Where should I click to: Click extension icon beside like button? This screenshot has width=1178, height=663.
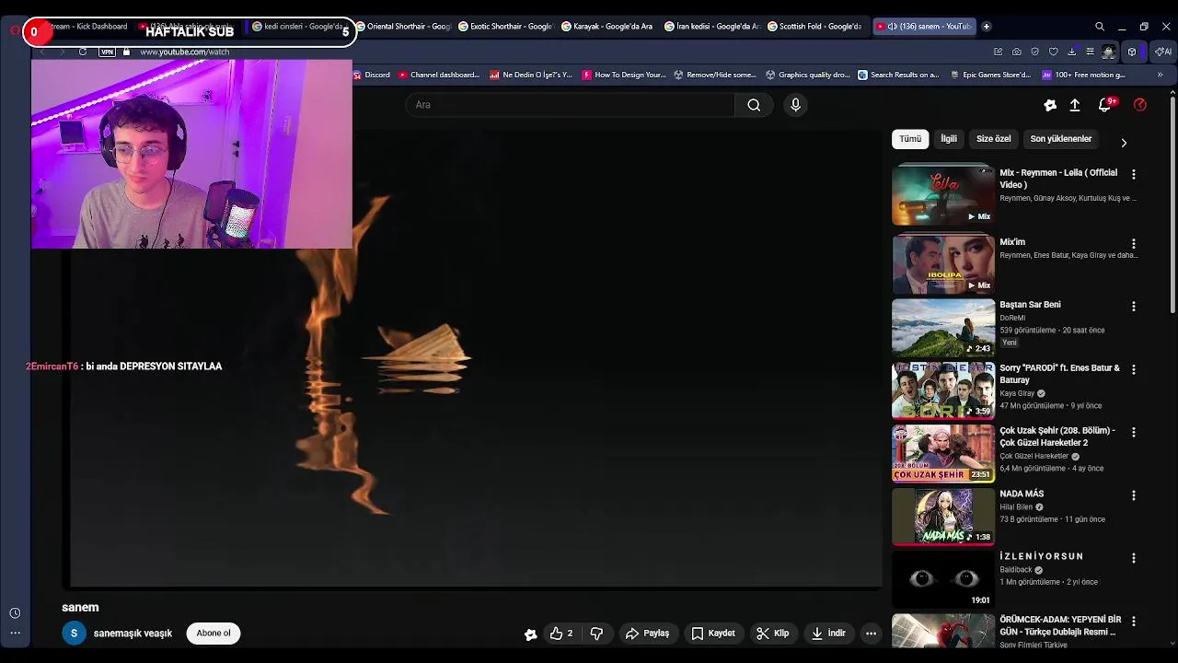[x=530, y=634]
